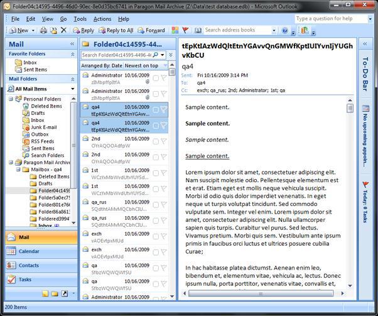Open the folder search options dropdown arrow

(x=163, y=55)
